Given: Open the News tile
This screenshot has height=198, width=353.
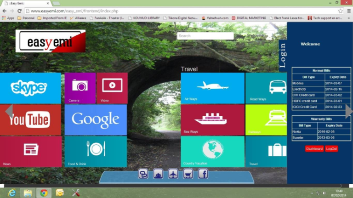Looking at the screenshot, I should point(31,152).
